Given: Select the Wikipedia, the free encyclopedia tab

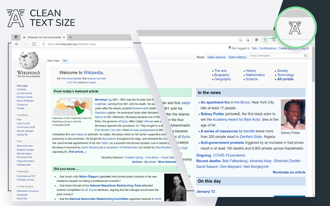Looking at the screenshot, I should (x=44, y=37).
